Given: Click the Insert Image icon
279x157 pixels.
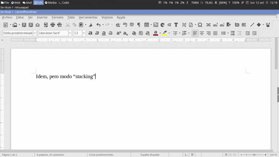Looking at the screenshot, I should pos(156,25).
